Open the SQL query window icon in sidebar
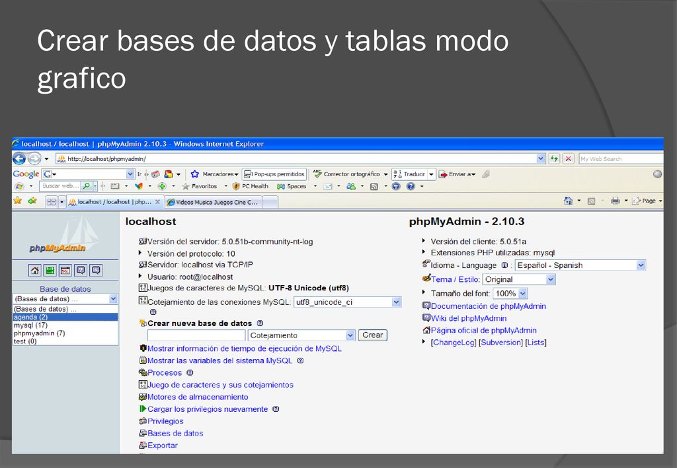This screenshot has height=468, width=677. [x=65, y=270]
